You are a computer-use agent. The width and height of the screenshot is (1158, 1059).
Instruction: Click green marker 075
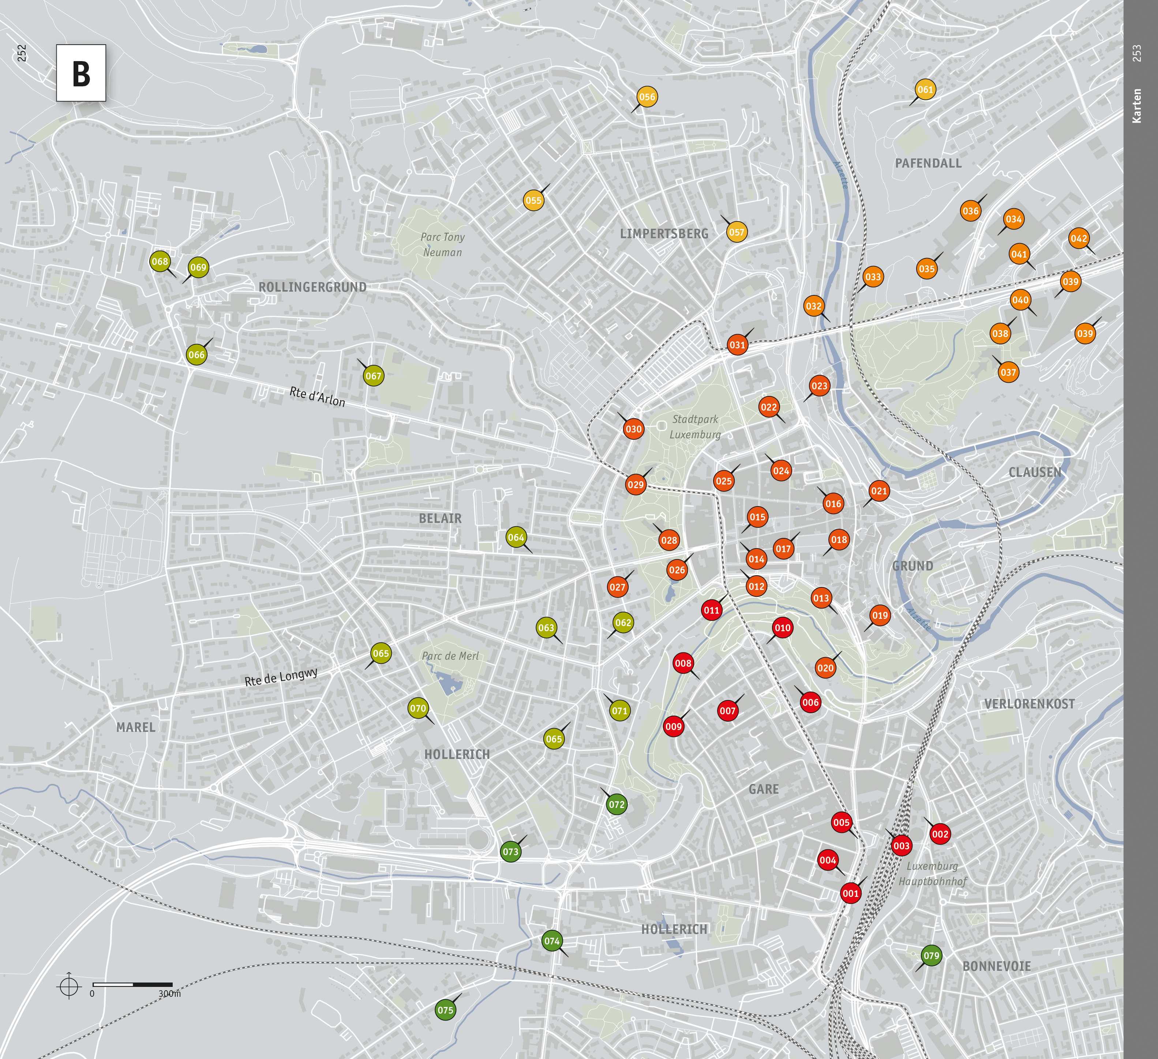[x=445, y=1010]
